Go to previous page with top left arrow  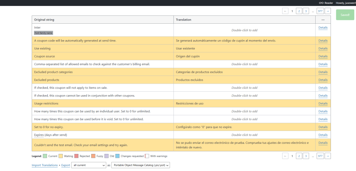285,11
